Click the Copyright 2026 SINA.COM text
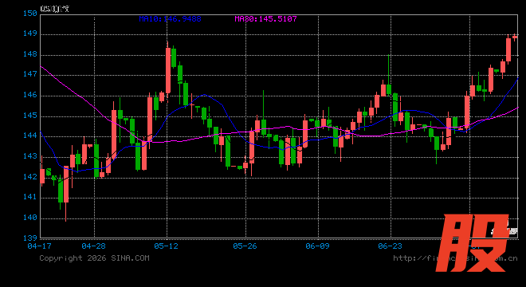526x287 pixels. [x=94, y=258]
